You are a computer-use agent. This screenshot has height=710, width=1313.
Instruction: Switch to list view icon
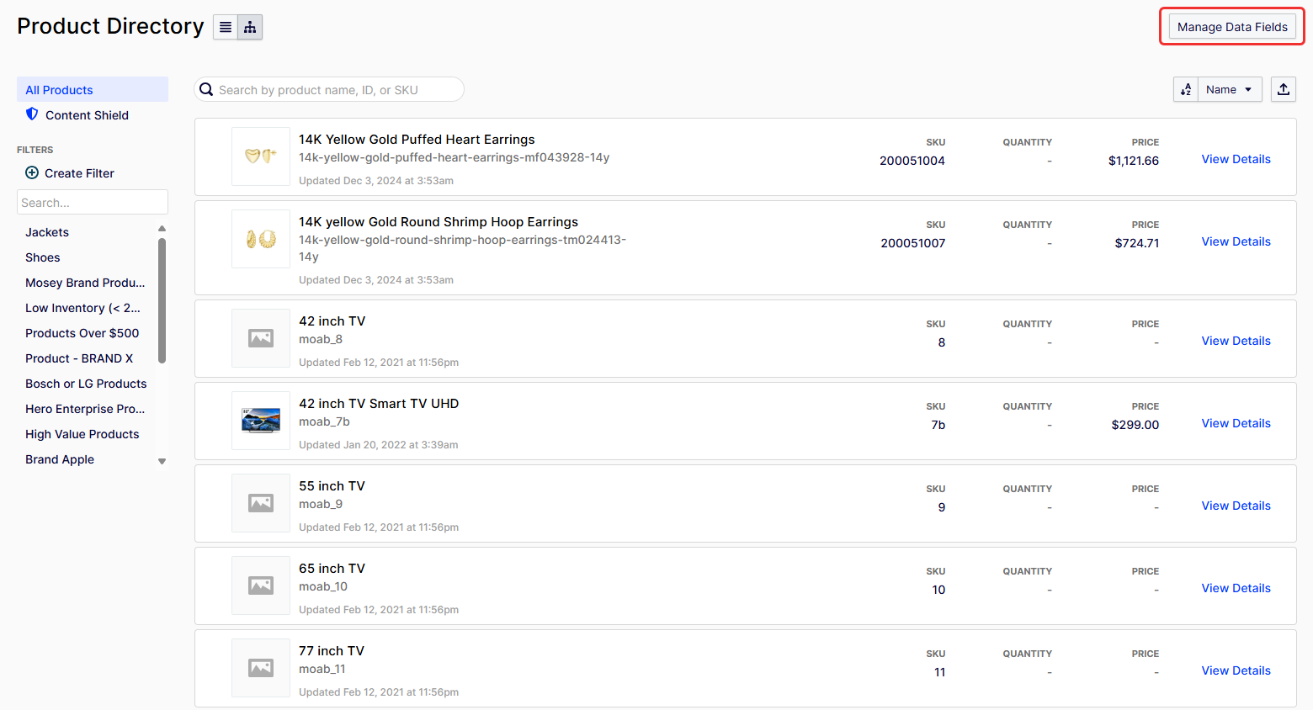[226, 27]
